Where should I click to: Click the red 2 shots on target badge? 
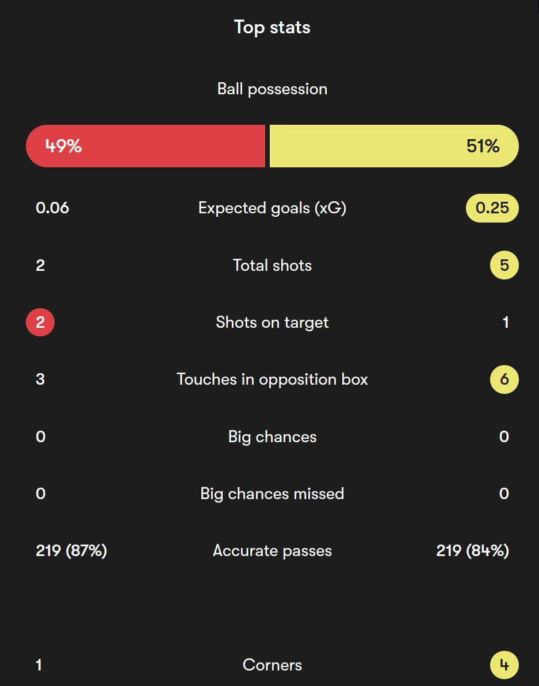pyautogui.click(x=40, y=323)
